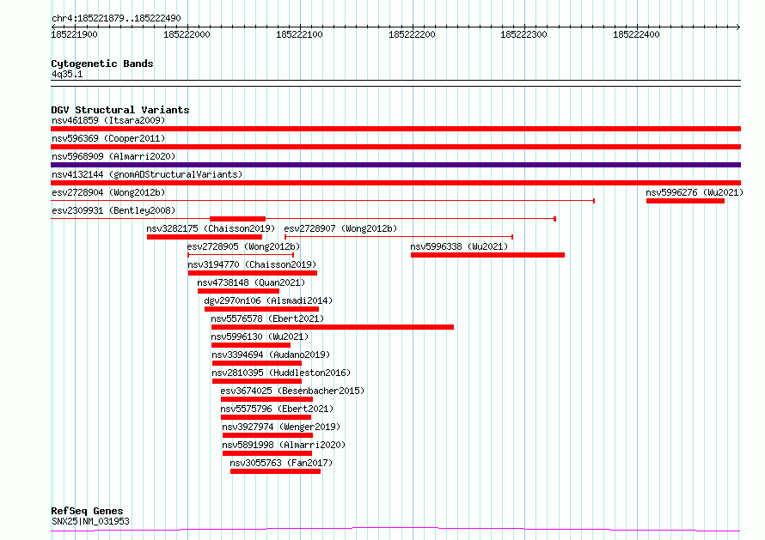Open the esv2309931 (Bentley2008) label
Viewport: 765px width, 540px height.
[113, 210]
